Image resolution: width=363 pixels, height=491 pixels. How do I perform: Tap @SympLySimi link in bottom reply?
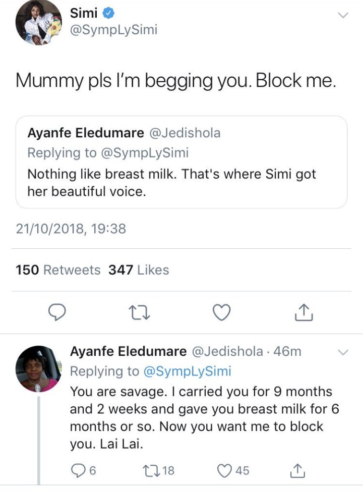pos(187,371)
